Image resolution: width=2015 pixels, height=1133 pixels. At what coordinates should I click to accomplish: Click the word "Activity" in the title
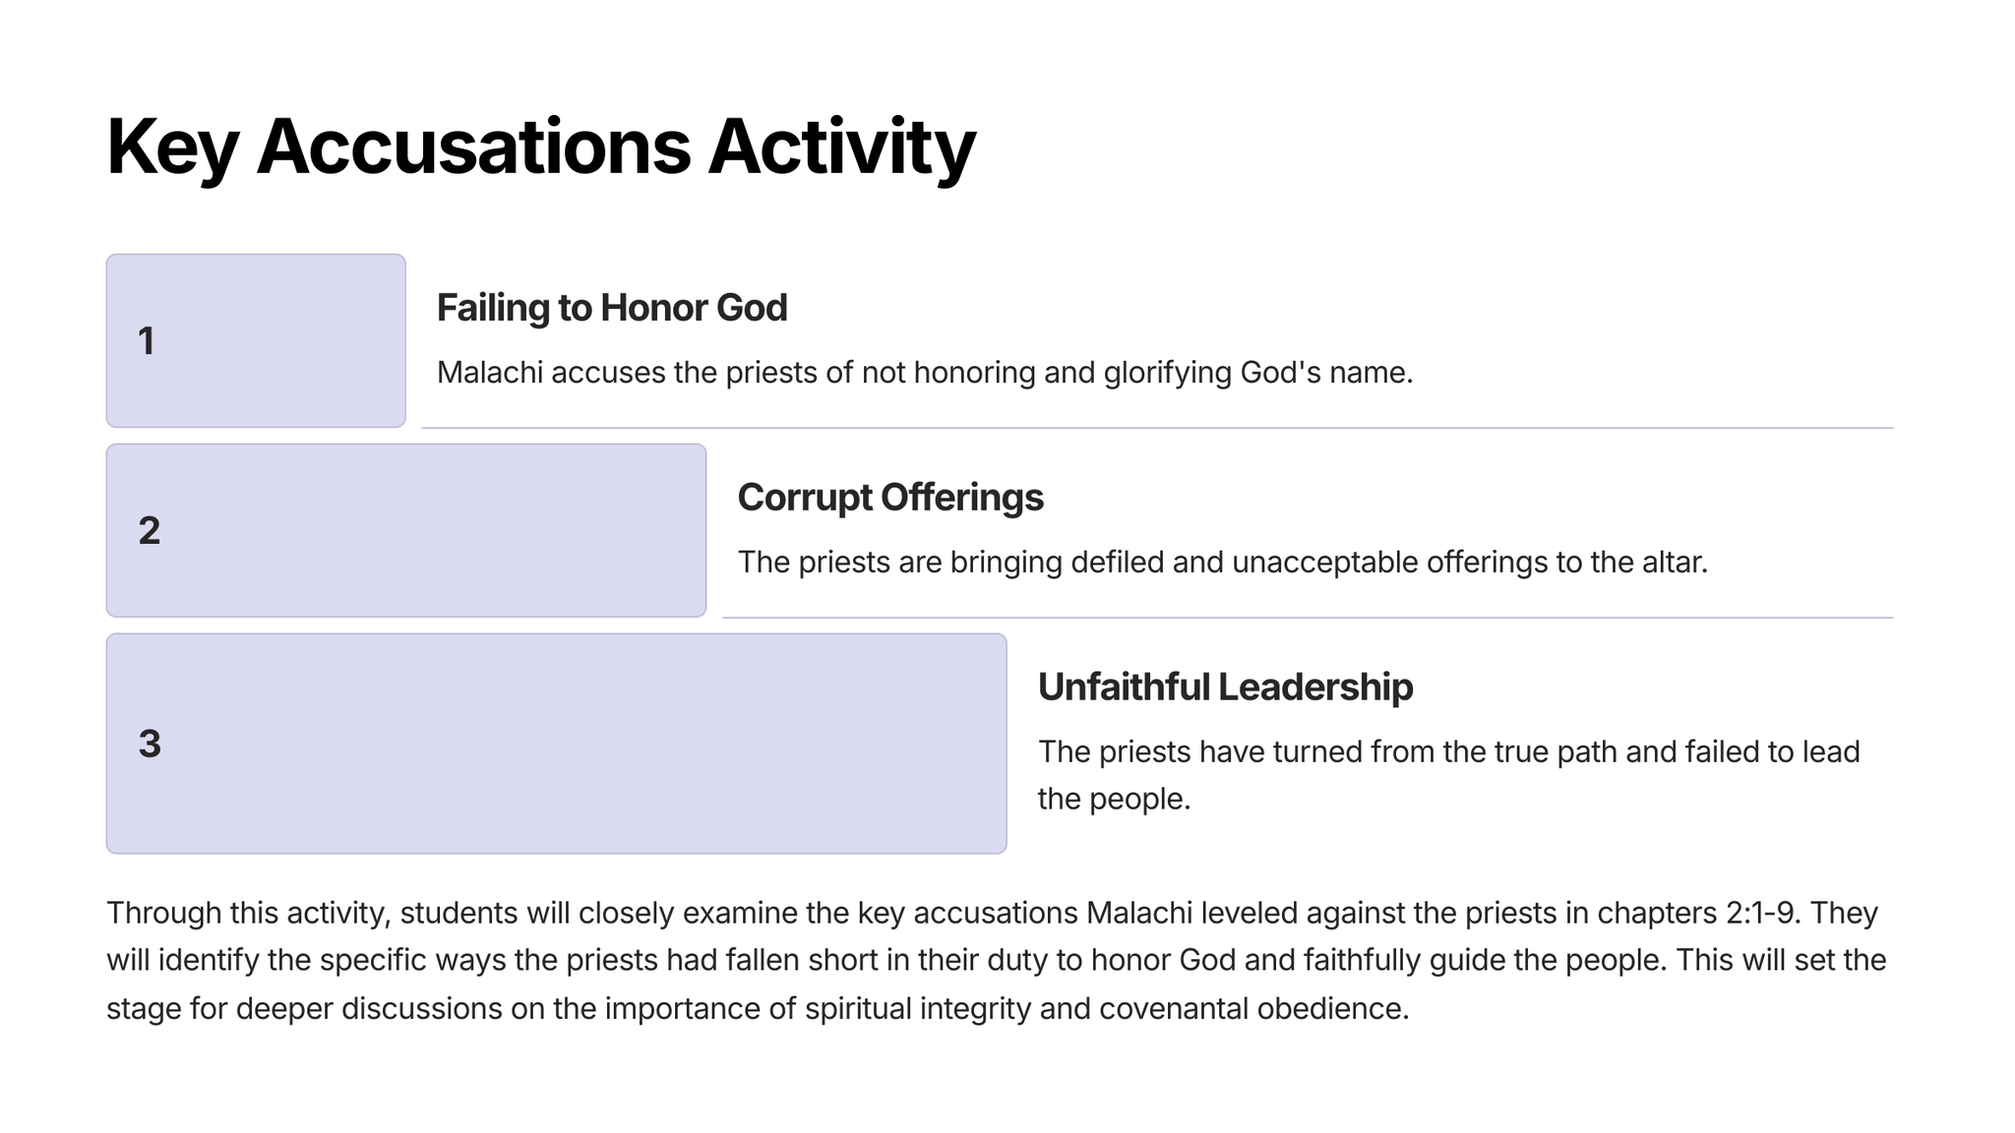[841, 148]
